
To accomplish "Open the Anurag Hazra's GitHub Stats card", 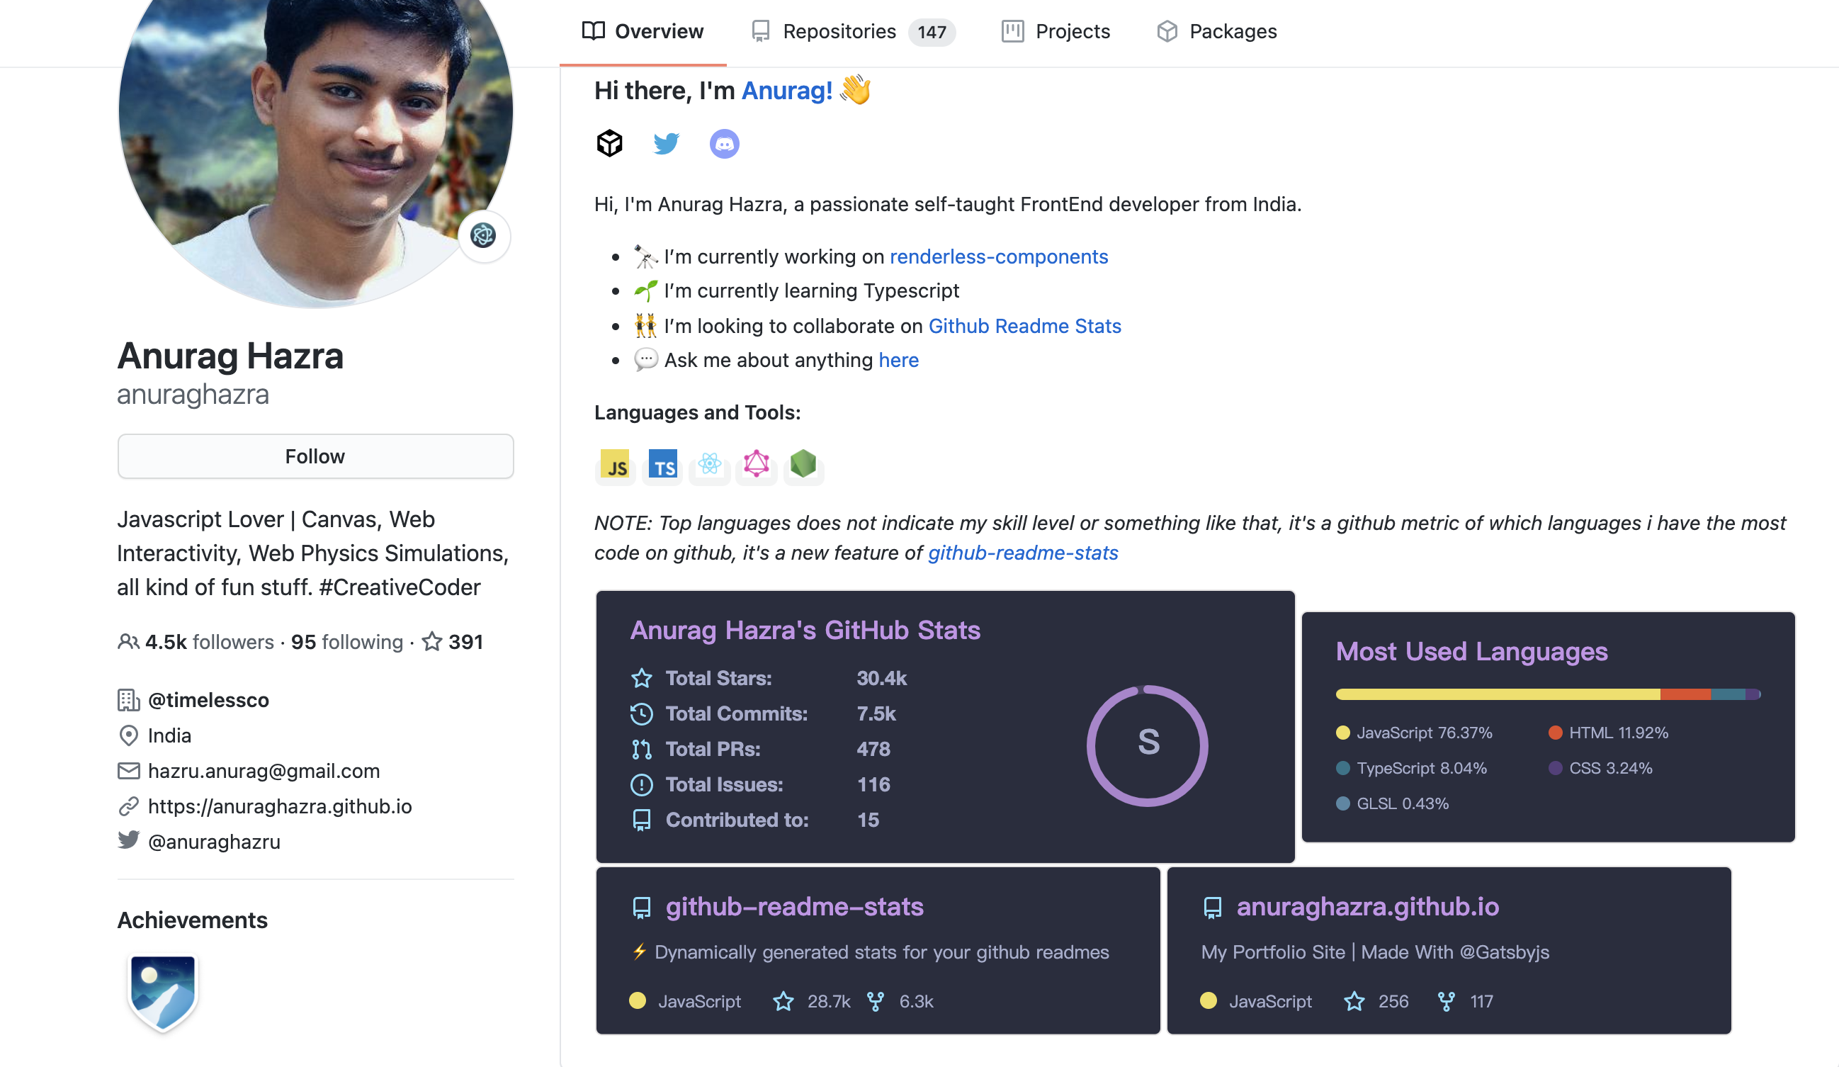I will click(945, 728).
